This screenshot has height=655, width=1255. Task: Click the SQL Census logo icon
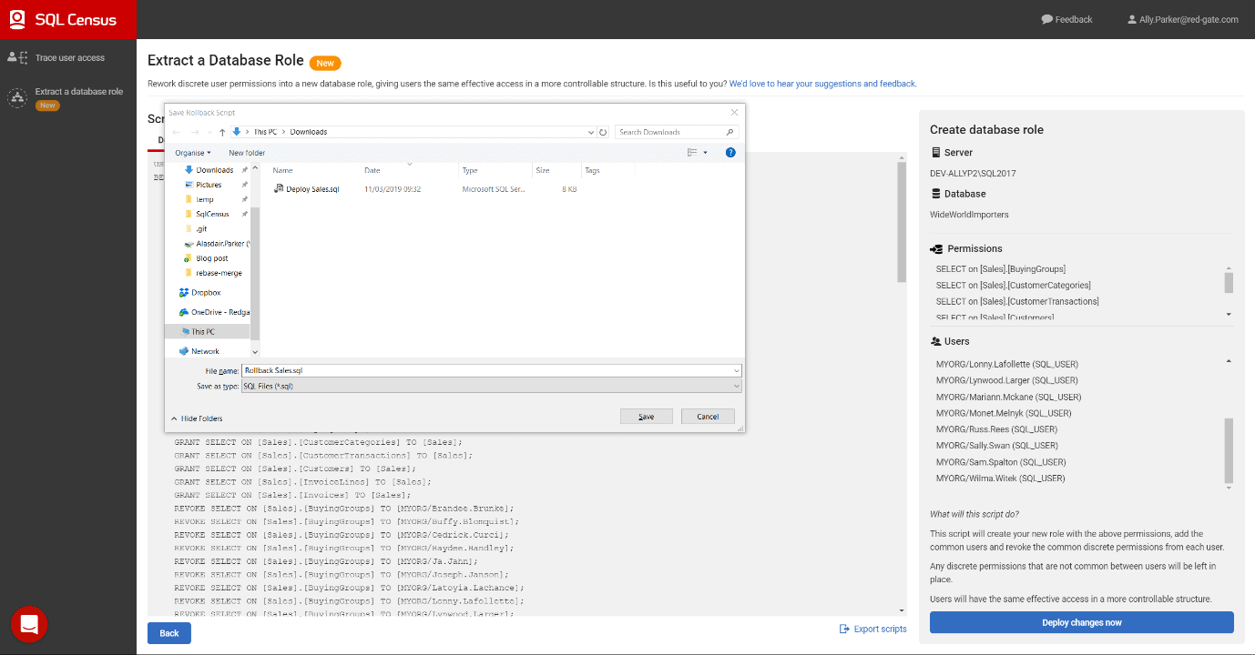[17, 19]
